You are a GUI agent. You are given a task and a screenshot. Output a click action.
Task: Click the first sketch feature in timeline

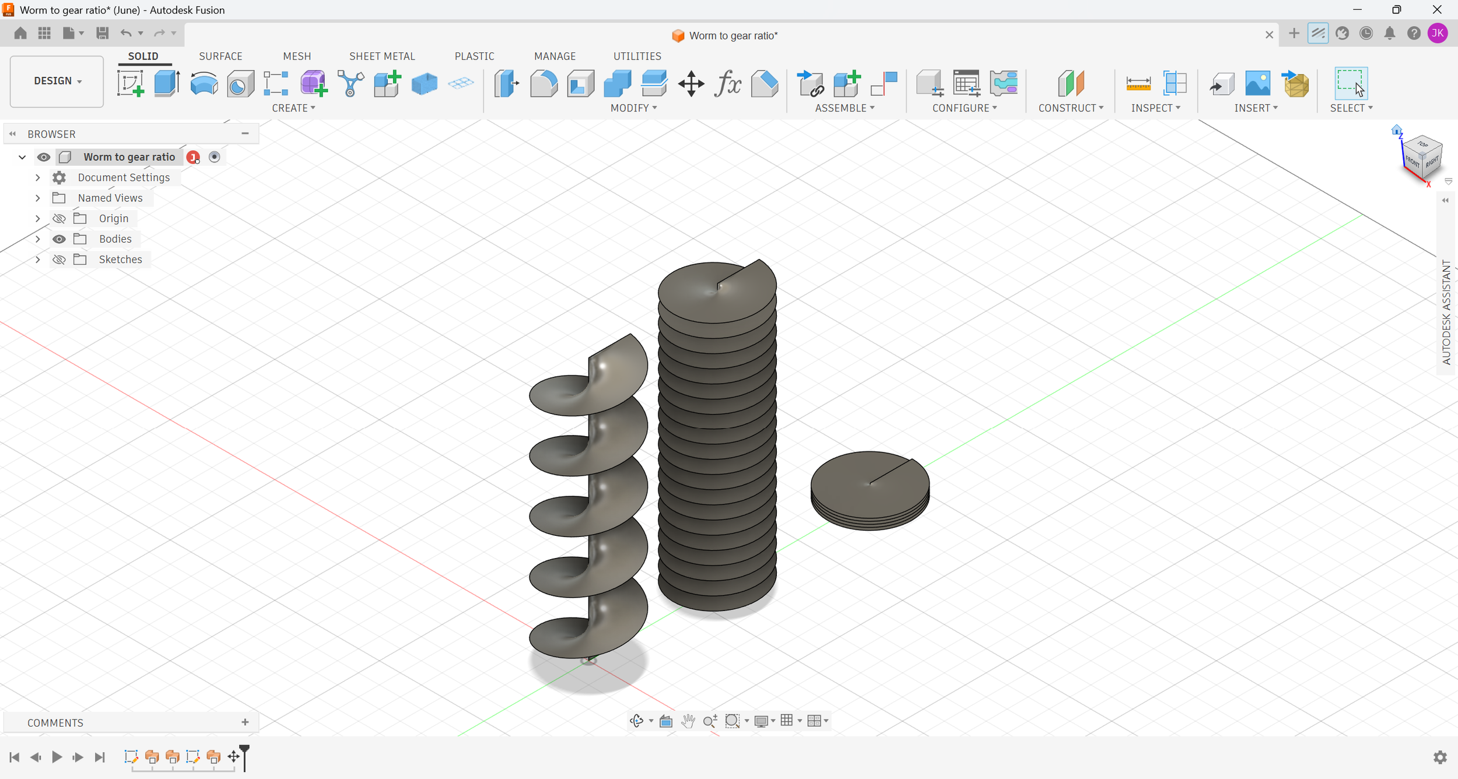click(x=131, y=757)
